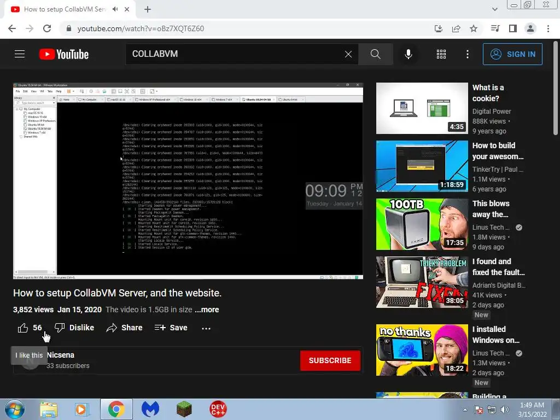Clear the COLLABVM search text
Image resolution: width=560 pixels, height=420 pixels.
348,54
